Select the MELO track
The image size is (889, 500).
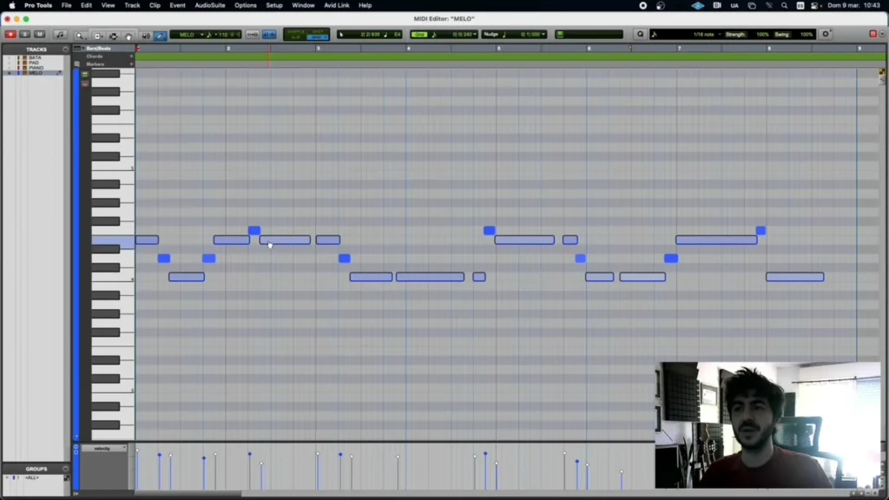(35, 73)
